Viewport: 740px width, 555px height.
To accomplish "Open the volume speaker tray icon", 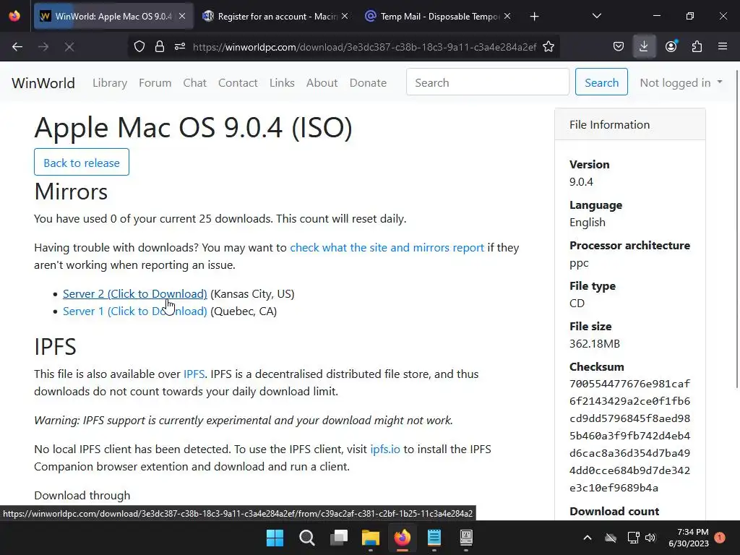I will [650, 538].
